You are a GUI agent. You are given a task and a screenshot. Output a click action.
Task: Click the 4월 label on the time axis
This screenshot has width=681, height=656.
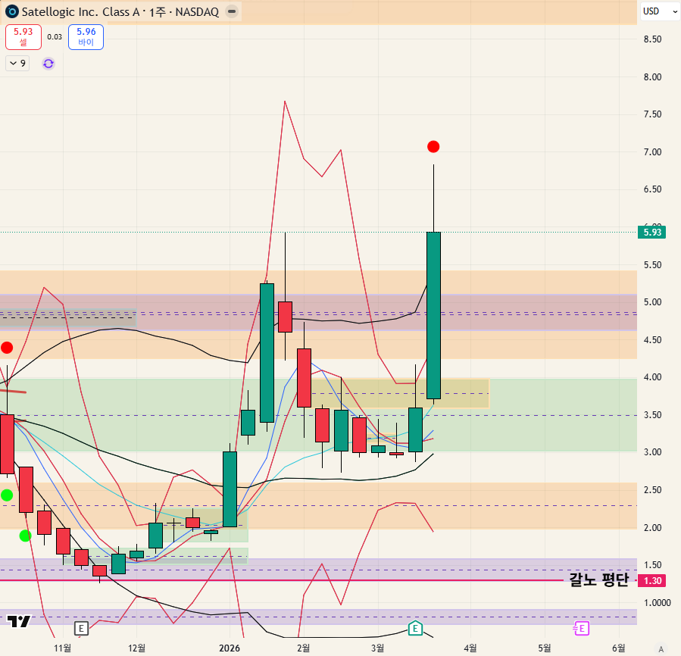[470, 648]
